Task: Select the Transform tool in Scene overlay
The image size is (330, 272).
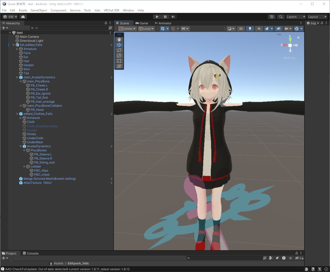Action: coord(119,66)
